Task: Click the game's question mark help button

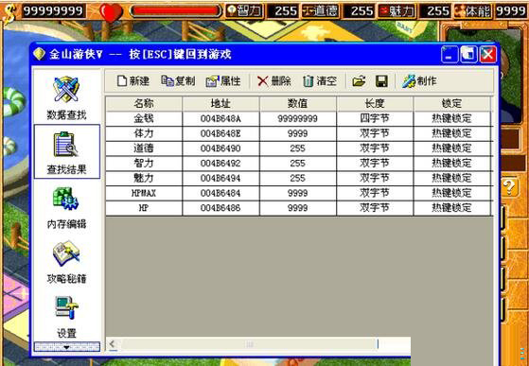Action: pyautogui.click(x=509, y=187)
